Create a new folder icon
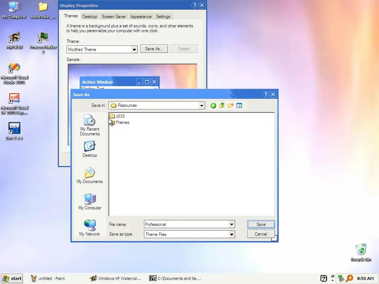 pyautogui.click(x=231, y=105)
